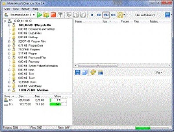Screen dimensions: 174x132
Task: Select the Recovery tree row
Action: [29, 62]
